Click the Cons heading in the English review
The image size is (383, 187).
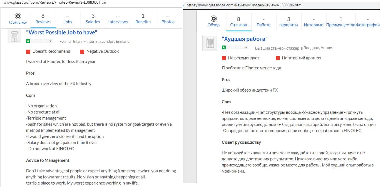pos(31,95)
